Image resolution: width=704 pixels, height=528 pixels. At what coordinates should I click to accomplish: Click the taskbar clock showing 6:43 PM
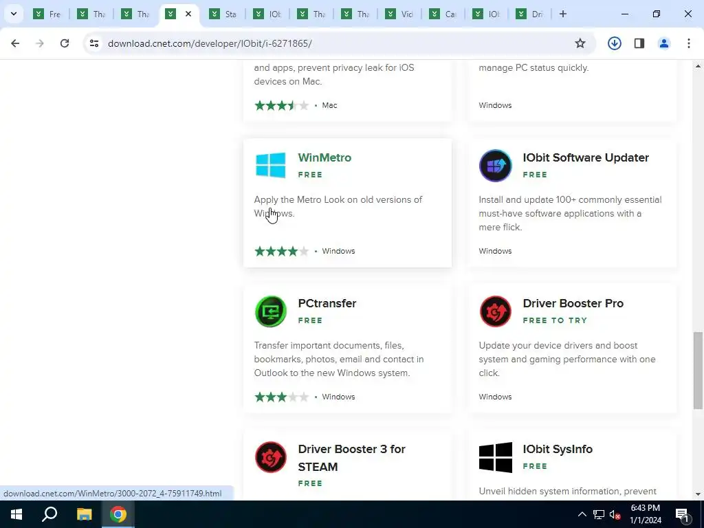point(646,514)
